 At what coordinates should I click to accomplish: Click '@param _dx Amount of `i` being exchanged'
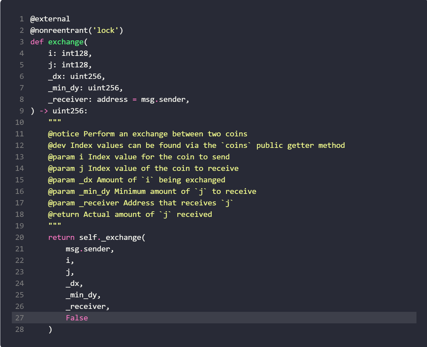[137, 180]
